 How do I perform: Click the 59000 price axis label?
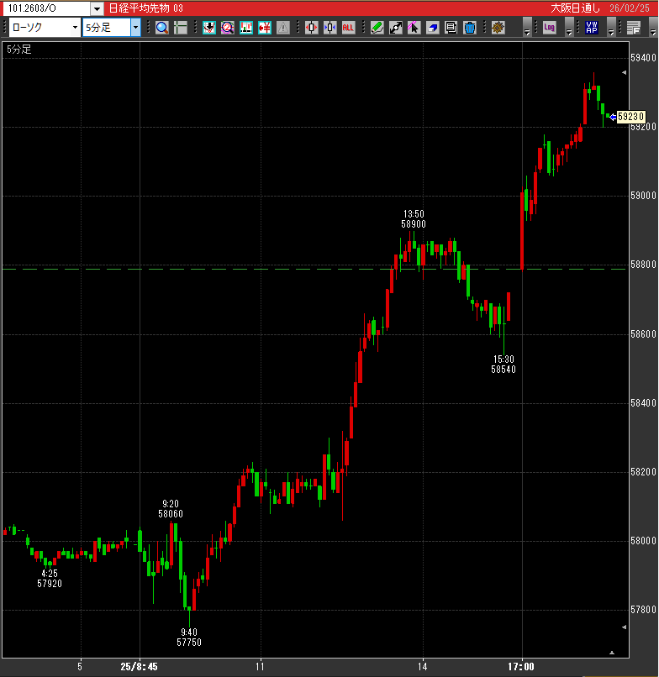[643, 196]
